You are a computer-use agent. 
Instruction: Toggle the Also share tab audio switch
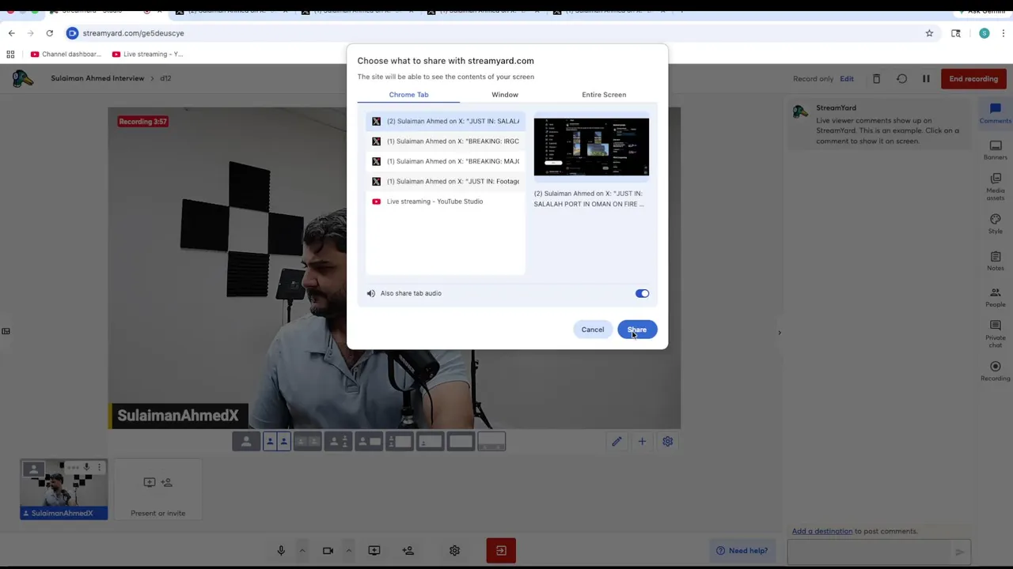(642, 293)
